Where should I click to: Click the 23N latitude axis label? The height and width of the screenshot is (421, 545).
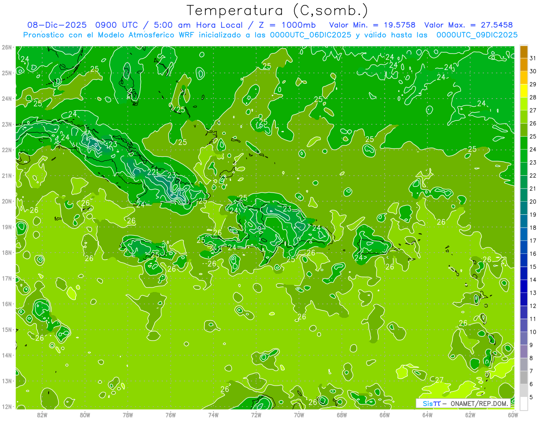pos(7,124)
